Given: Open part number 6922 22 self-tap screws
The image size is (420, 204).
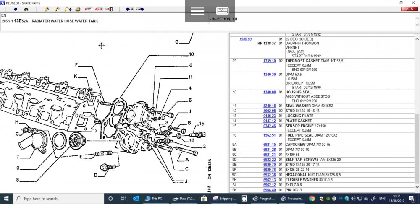Looking at the screenshot, I should [270, 160].
